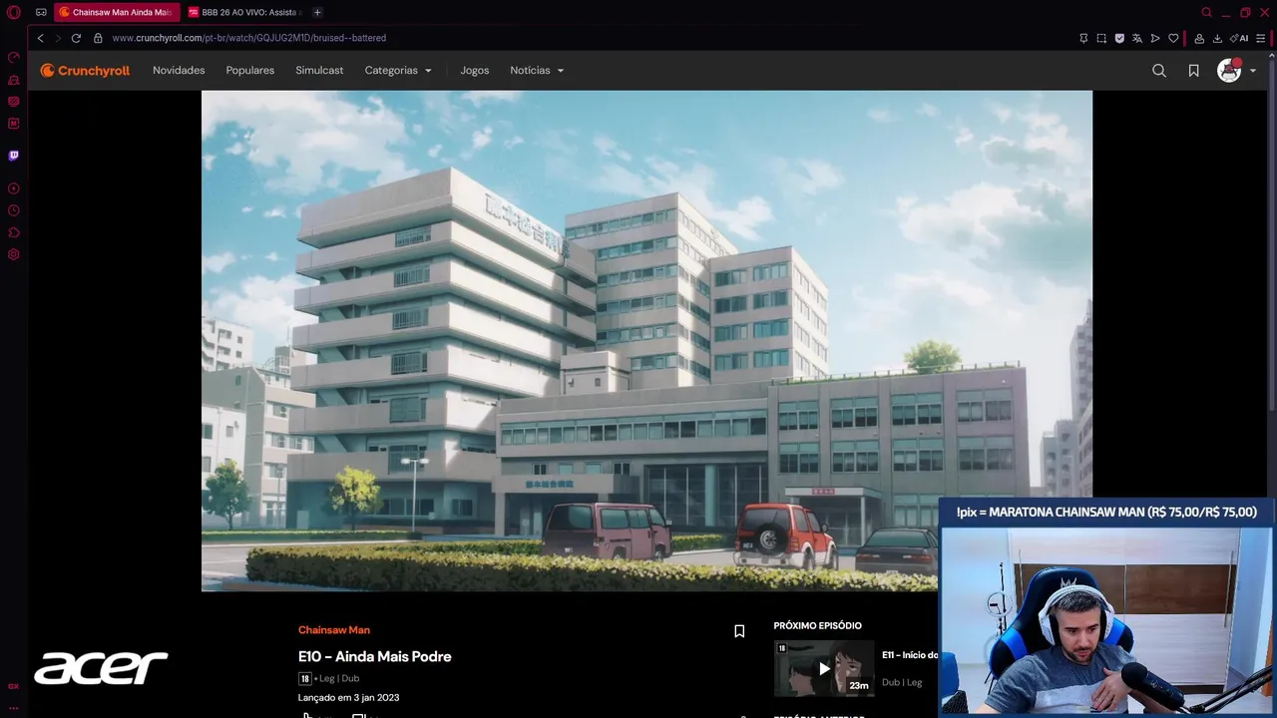Open the Jogos menu item
This screenshot has height=718, width=1277.
pos(475,71)
